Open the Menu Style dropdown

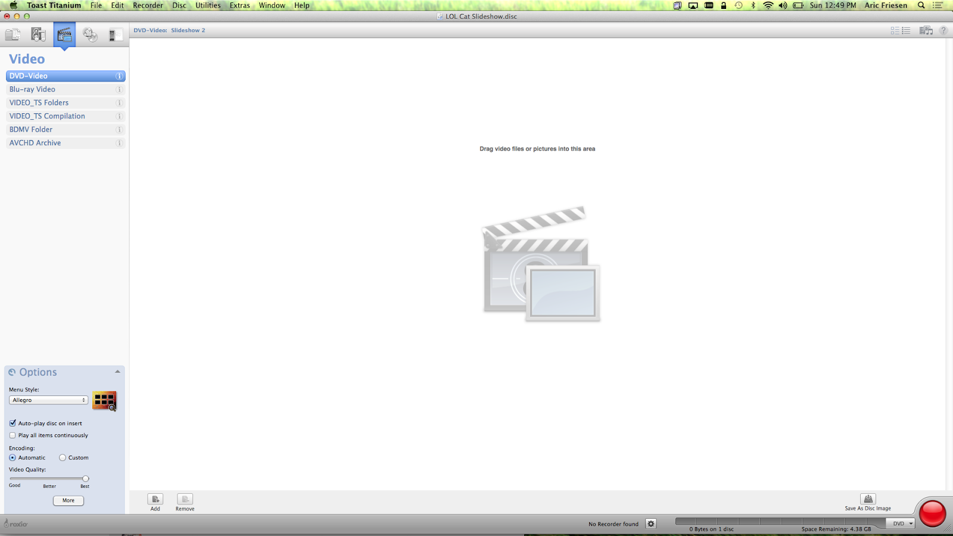[48, 400]
